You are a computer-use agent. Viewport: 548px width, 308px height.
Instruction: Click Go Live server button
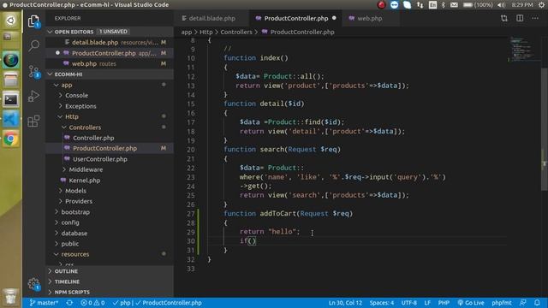tap(471, 303)
